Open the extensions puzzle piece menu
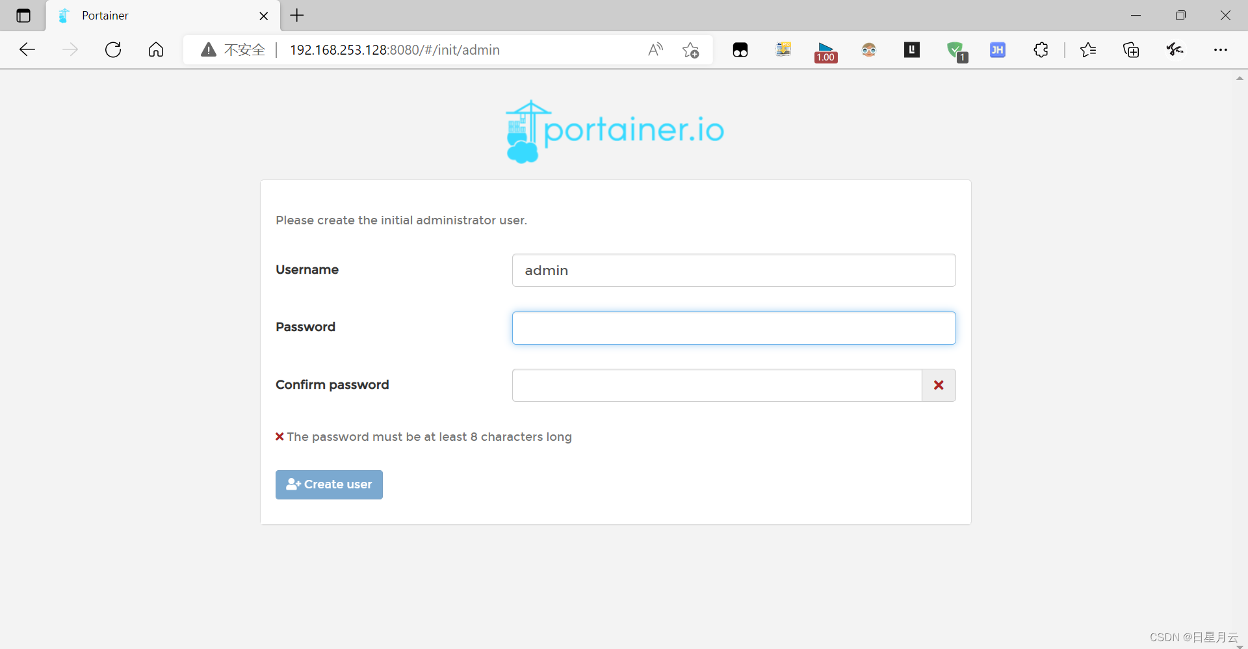This screenshot has width=1248, height=649. click(1041, 50)
